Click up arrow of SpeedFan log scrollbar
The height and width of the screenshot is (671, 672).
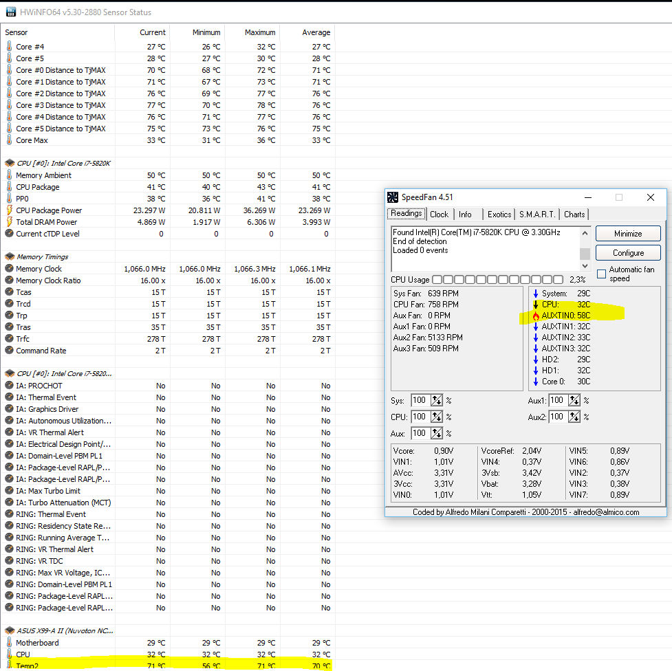585,233
